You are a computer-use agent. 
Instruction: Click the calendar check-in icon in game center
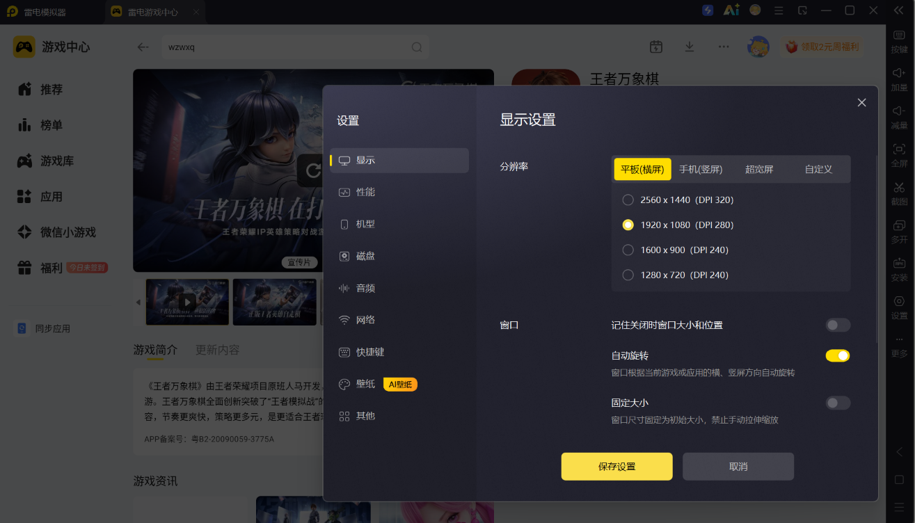tap(656, 47)
